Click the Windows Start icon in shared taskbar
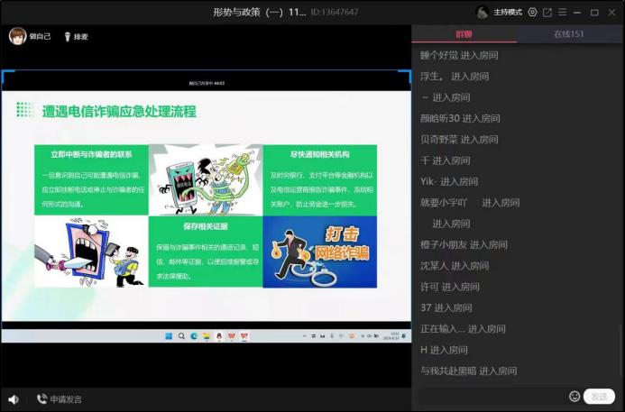Viewport: 625px width, 412px height. (168, 336)
